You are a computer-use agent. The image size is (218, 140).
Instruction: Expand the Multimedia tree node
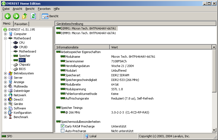click(x=5, y=86)
